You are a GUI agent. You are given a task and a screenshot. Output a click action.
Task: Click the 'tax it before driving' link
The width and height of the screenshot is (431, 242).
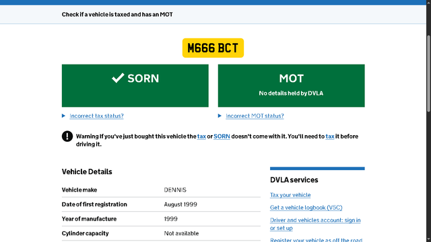pos(330,136)
